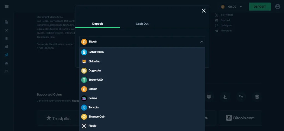Click the Bitcoin balance coin icon in header
This screenshot has height=131, width=284.
click(x=223, y=7)
